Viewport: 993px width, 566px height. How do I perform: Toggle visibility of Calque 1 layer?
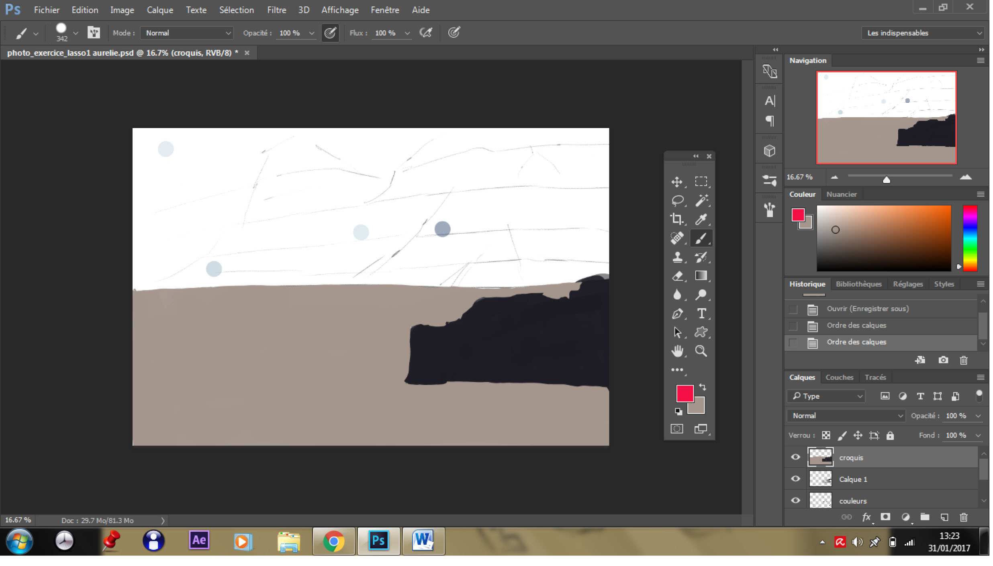coord(795,479)
